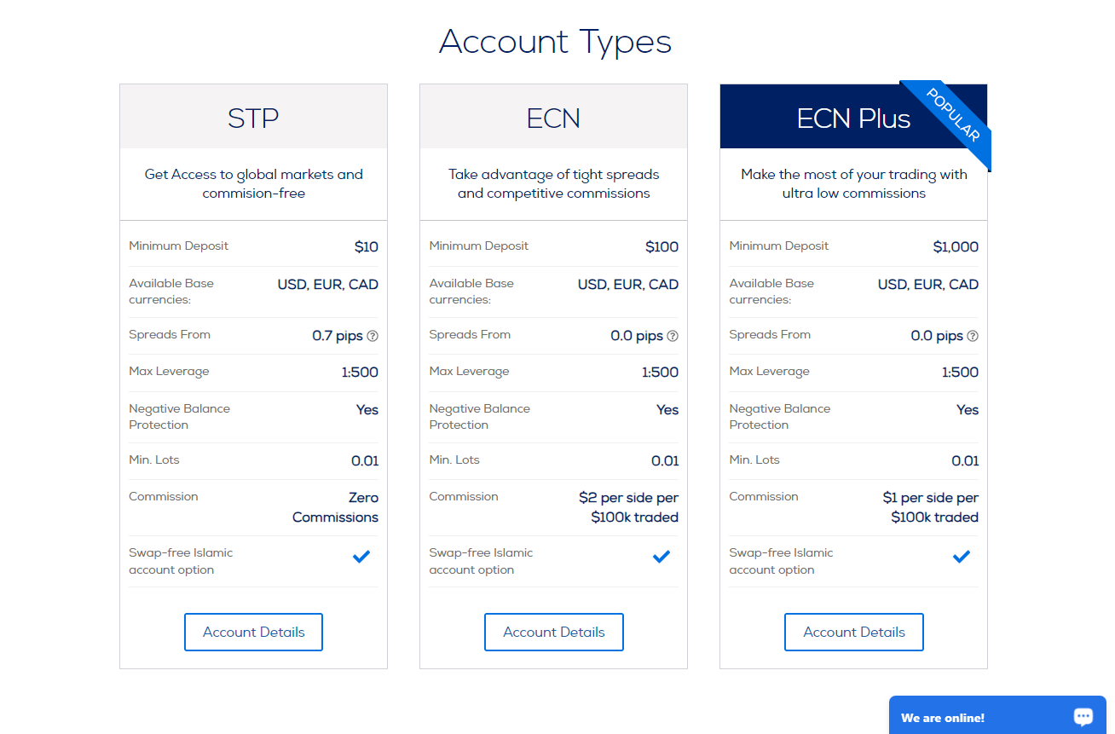
Task: Select the STP account header
Action: coord(253,117)
